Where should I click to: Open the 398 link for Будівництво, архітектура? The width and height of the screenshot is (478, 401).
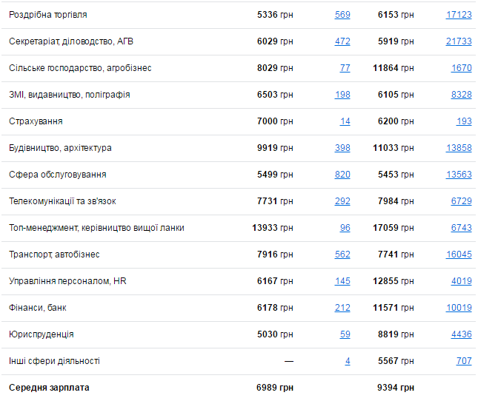click(x=342, y=148)
